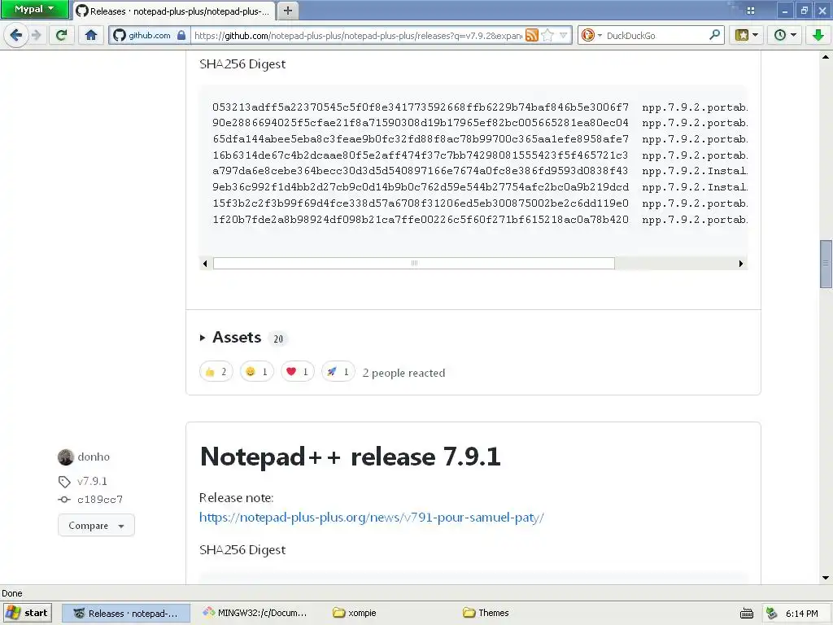Click the hash line starting 15f3b2c2
The width and height of the screenshot is (833, 625).
coord(421,203)
